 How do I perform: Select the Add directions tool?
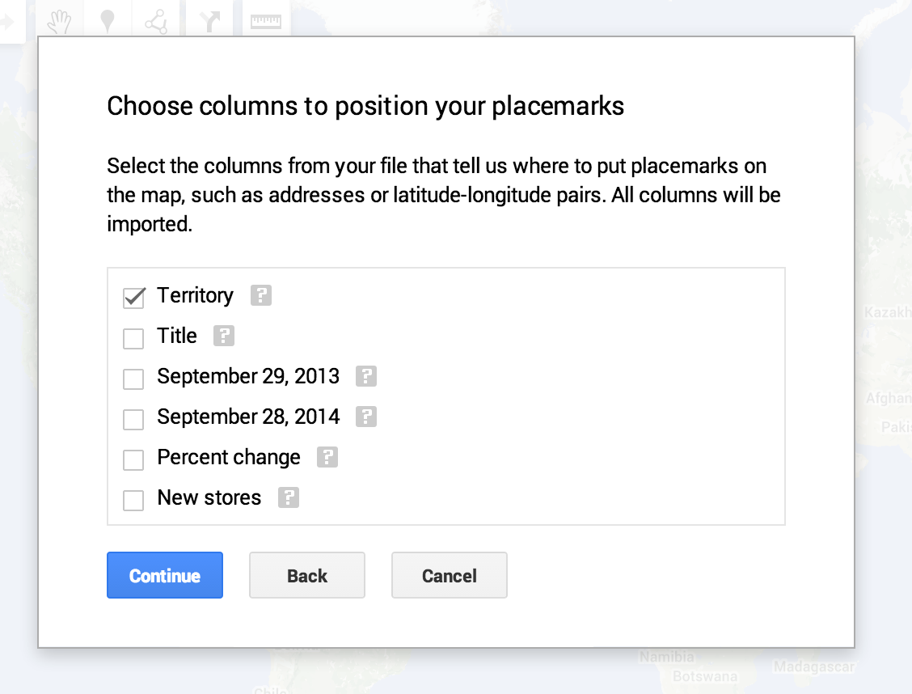(x=209, y=16)
